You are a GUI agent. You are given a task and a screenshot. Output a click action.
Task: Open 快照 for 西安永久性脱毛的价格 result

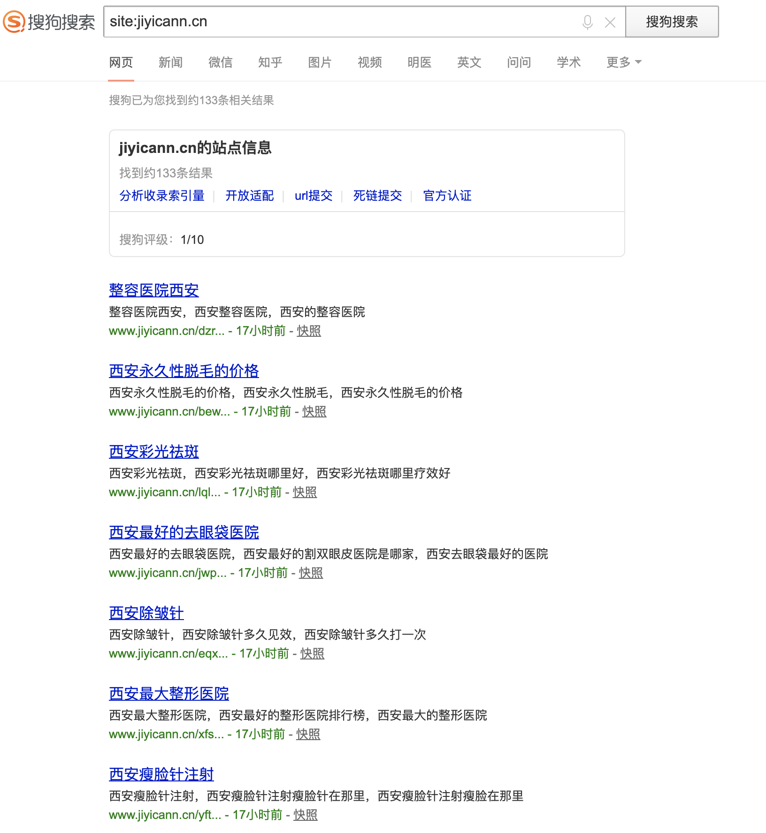coord(314,412)
